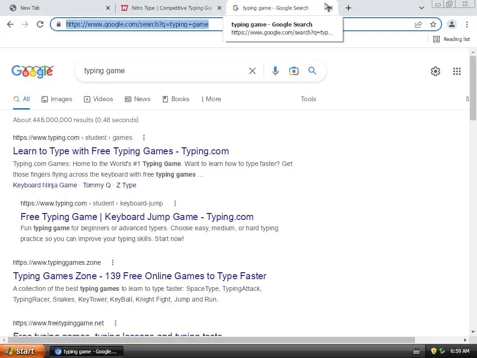The height and width of the screenshot is (358, 477).
Task: Click About 448,000,000 results text
Action: point(76,120)
